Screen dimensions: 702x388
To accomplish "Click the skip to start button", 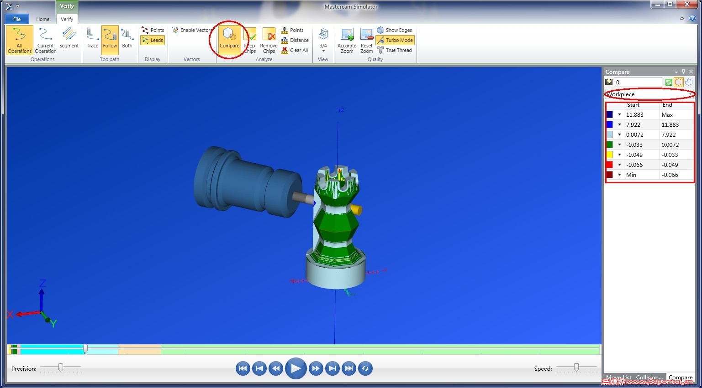I will click(x=243, y=368).
